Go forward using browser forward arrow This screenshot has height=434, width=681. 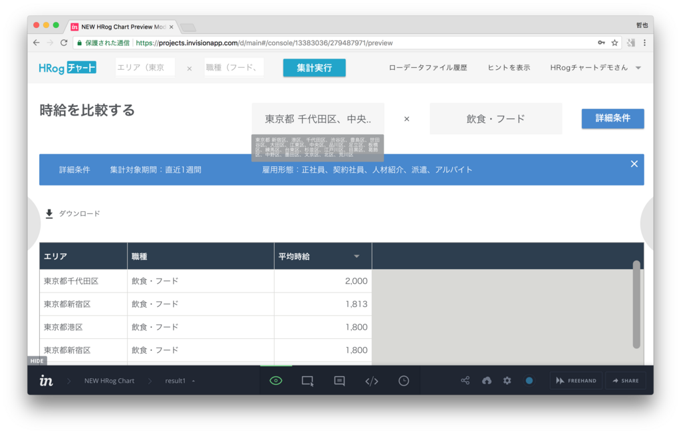point(50,43)
